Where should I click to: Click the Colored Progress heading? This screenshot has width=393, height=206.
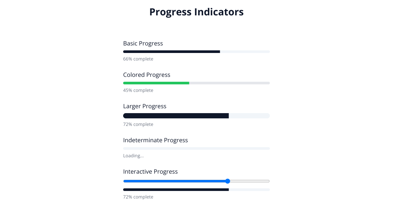point(147,75)
